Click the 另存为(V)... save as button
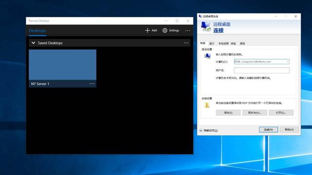This screenshot has height=175, width=312. point(254,113)
